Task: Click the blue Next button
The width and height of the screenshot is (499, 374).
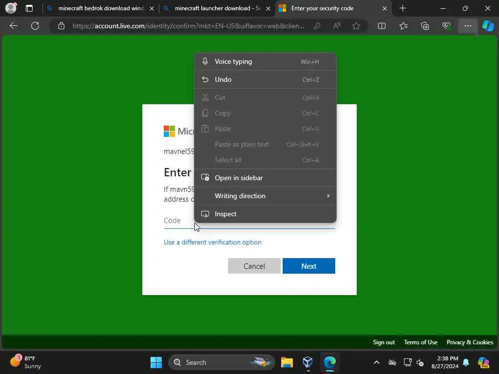Action: point(308,266)
